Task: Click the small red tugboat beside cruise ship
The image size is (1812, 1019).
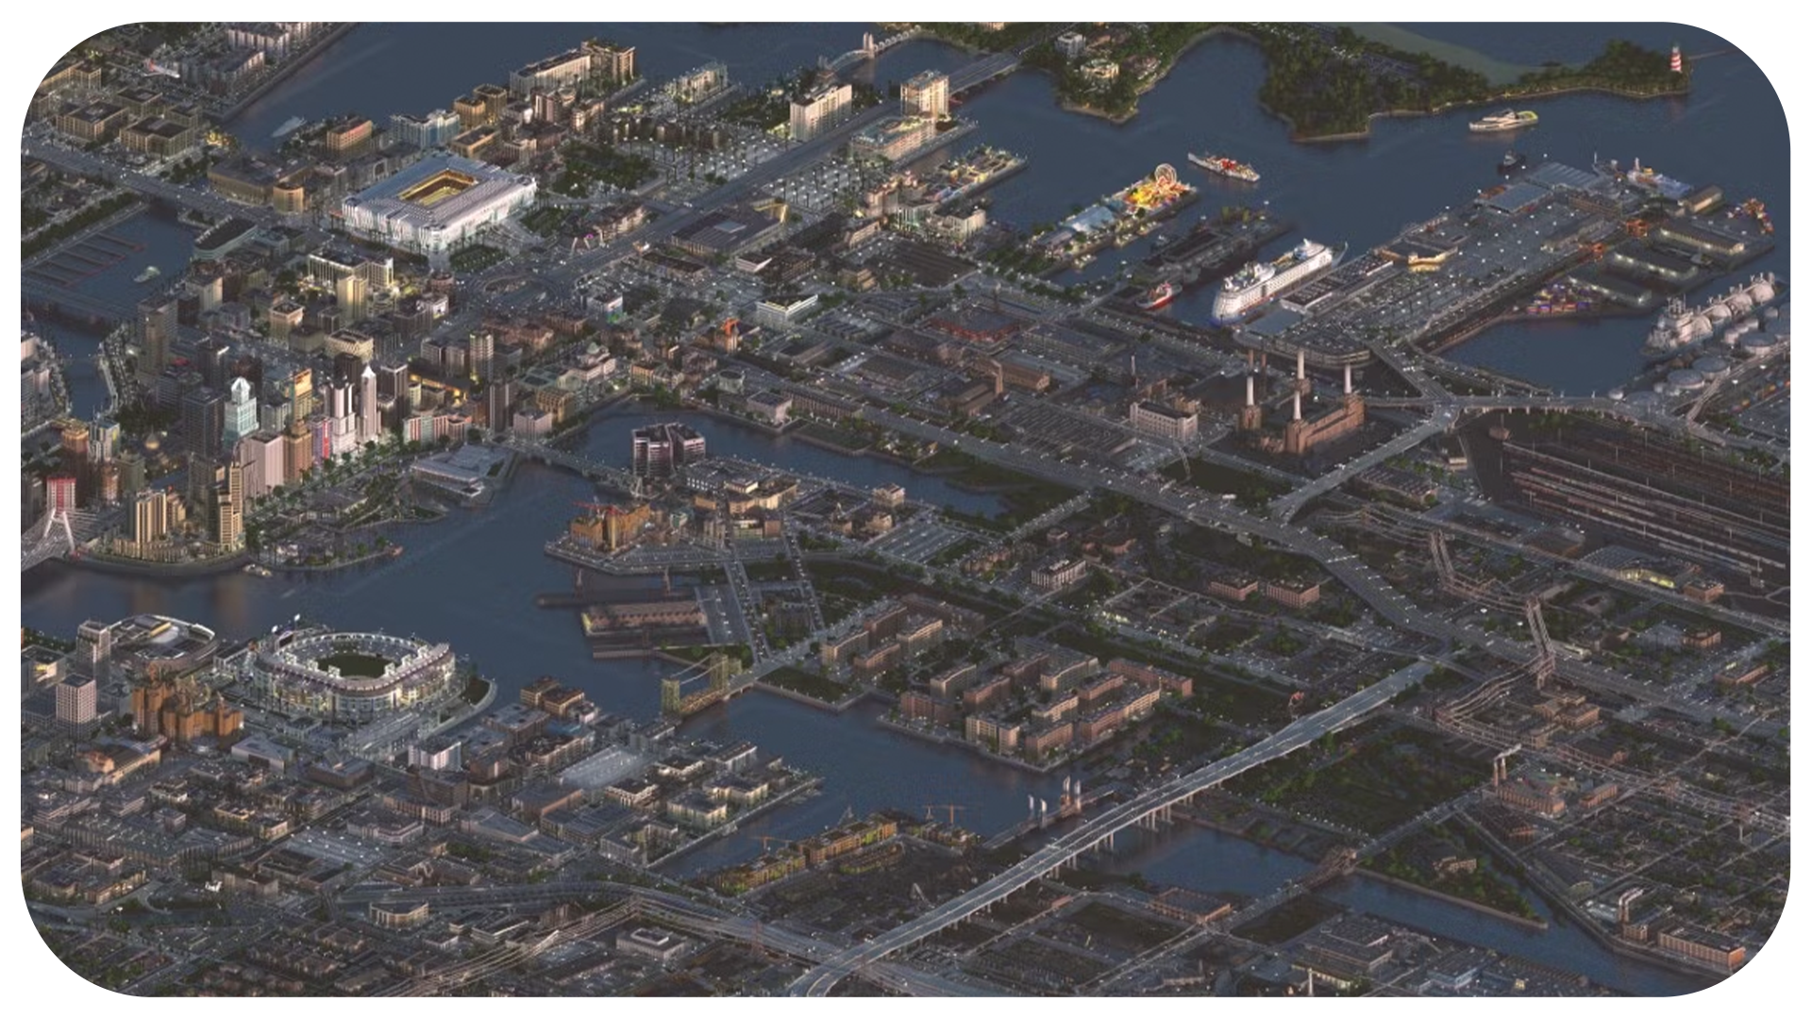Action: pos(1156,295)
